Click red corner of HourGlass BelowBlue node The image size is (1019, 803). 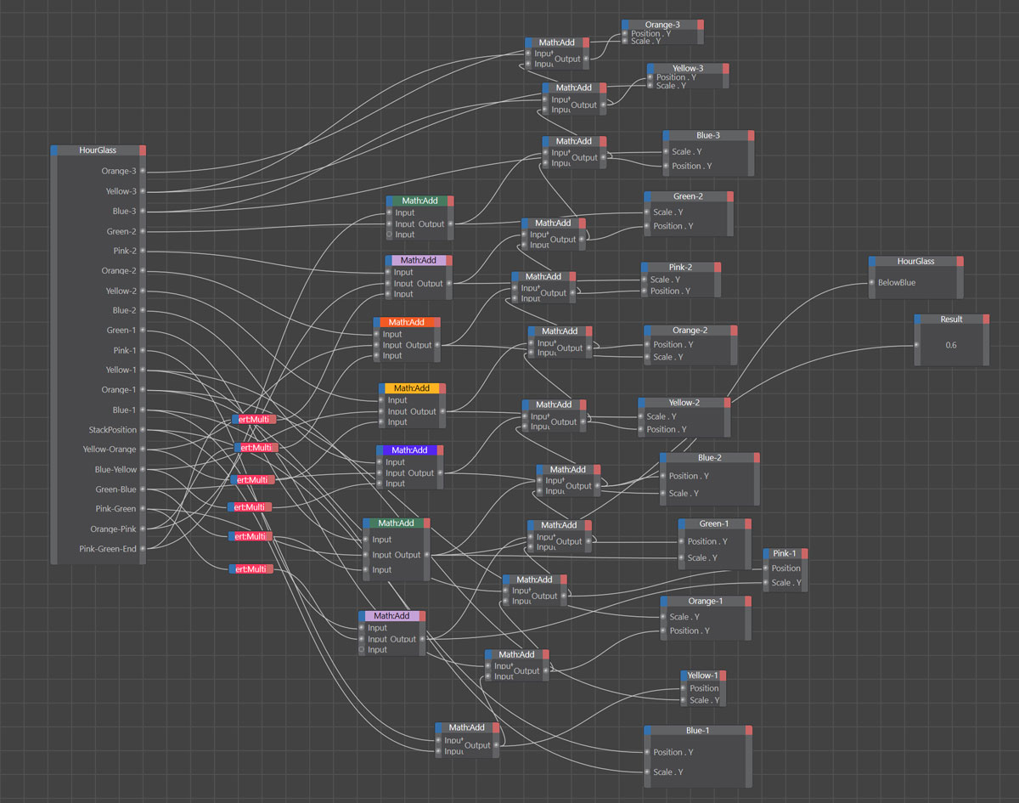pos(960,262)
